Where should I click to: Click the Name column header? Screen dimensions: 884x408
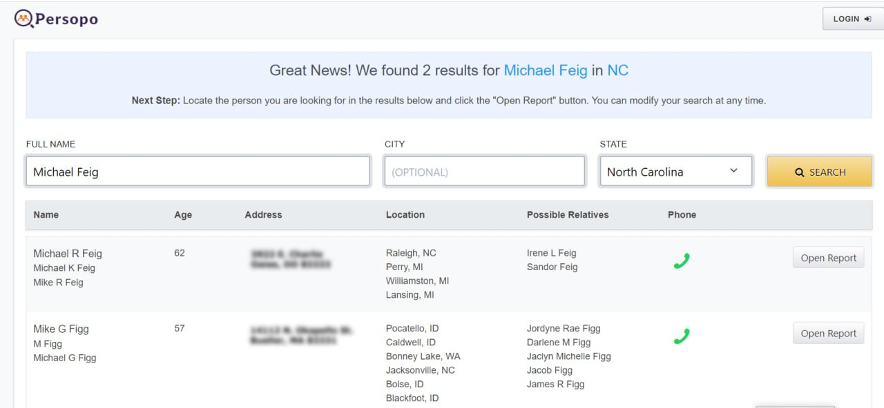(46, 215)
